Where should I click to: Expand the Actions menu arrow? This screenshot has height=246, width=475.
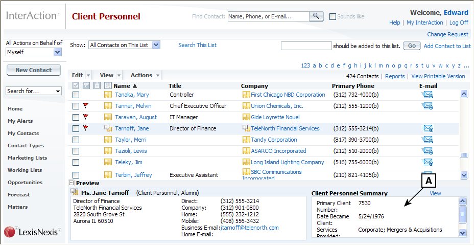point(158,76)
